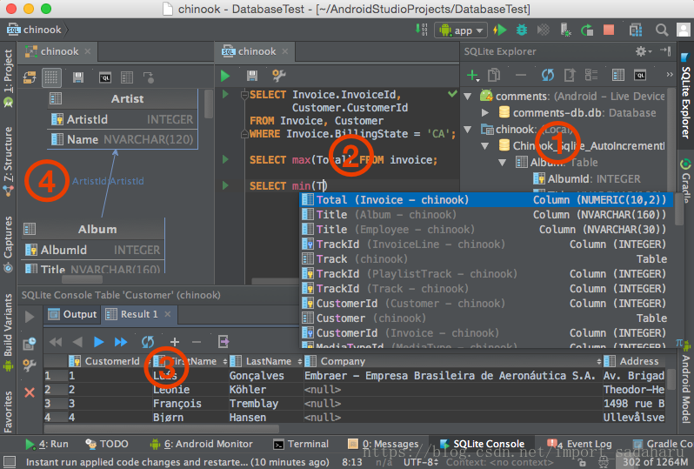Fold the first SELECT statement block

tap(244, 95)
